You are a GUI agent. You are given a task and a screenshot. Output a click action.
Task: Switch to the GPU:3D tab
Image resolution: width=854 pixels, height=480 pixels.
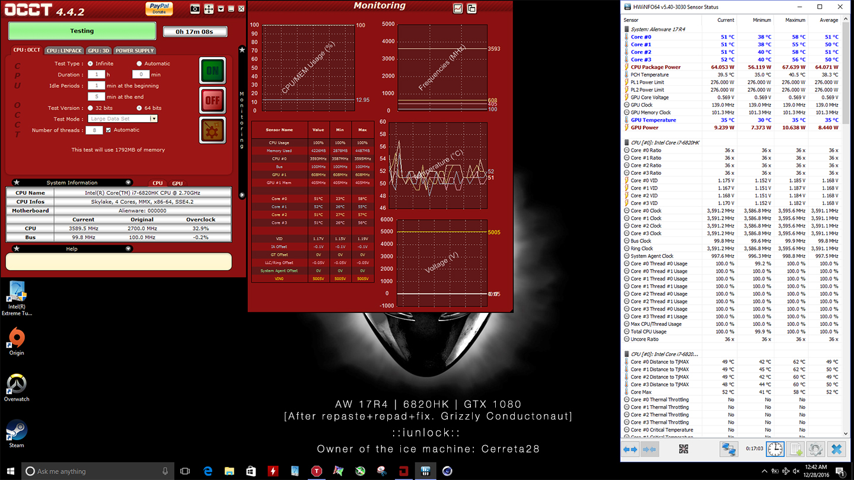point(98,50)
